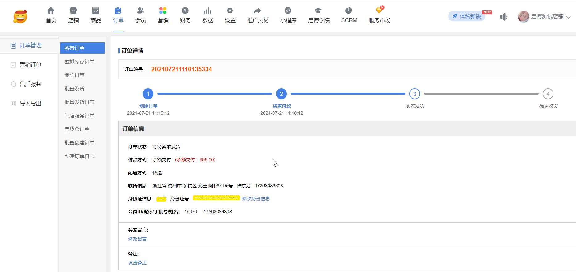This screenshot has height=272, width=576.
Task: Click the speaker sound icon
Action: pos(504,17)
